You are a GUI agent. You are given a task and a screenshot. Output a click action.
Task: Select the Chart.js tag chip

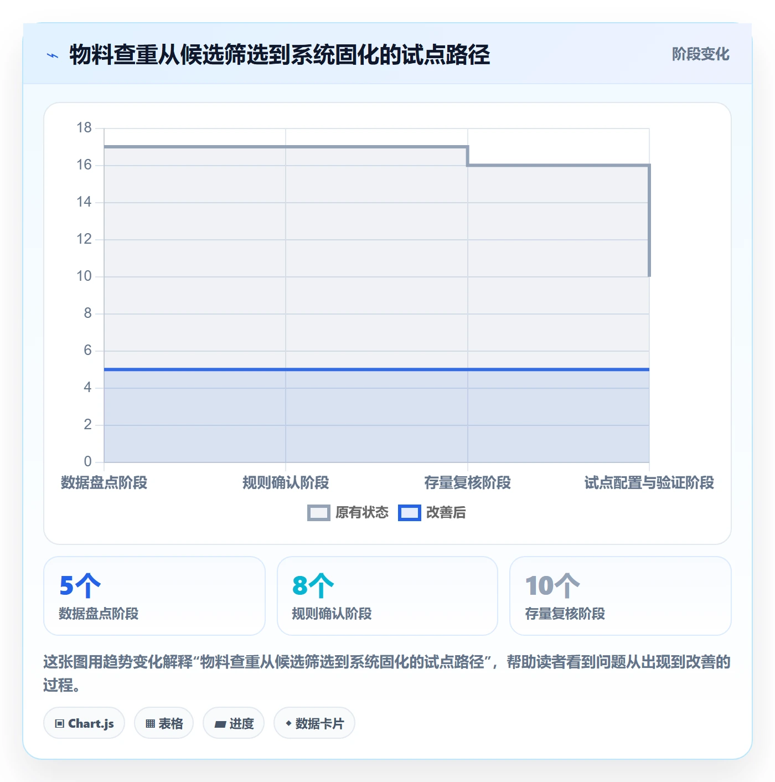pos(84,723)
